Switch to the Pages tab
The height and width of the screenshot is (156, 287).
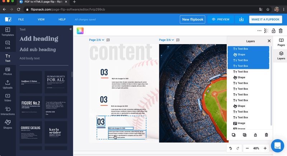click(x=281, y=42)
